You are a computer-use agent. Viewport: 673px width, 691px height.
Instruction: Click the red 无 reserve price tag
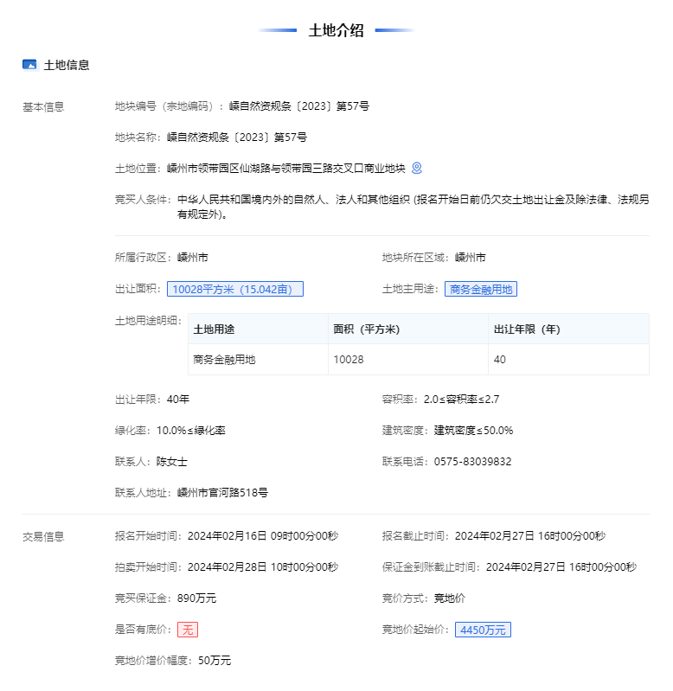188,630
